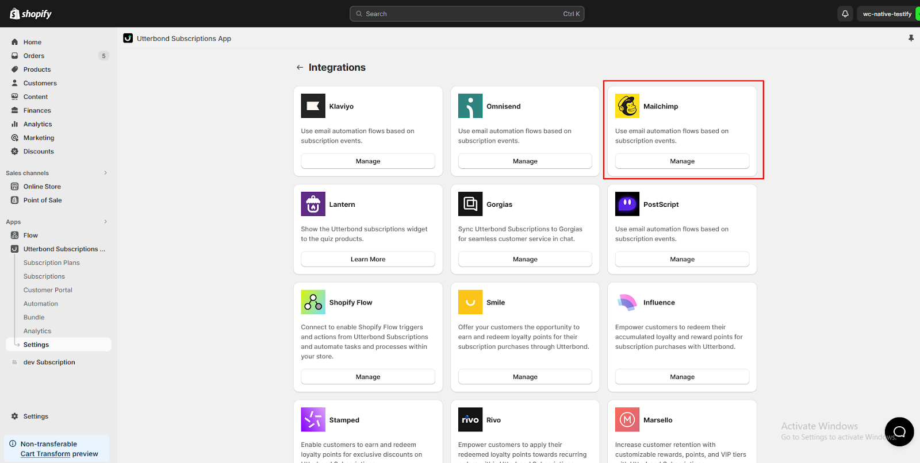Open Subscription Plans menu item
The height and width of the screenshot is (463, 920).
(52, 263)
